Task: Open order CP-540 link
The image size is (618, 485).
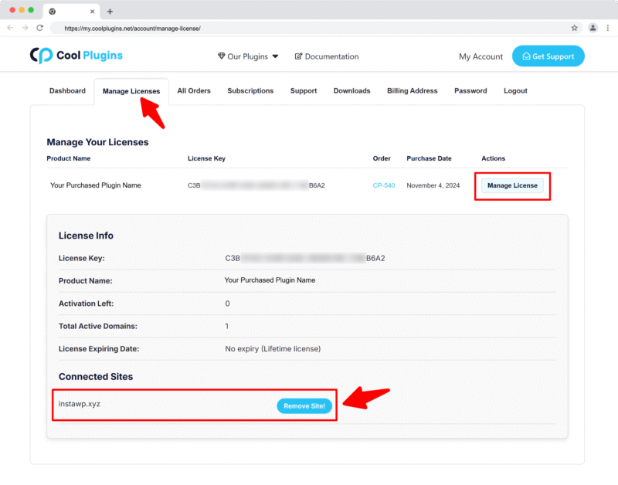Action: pyautogui.click(x=383, y=185)
